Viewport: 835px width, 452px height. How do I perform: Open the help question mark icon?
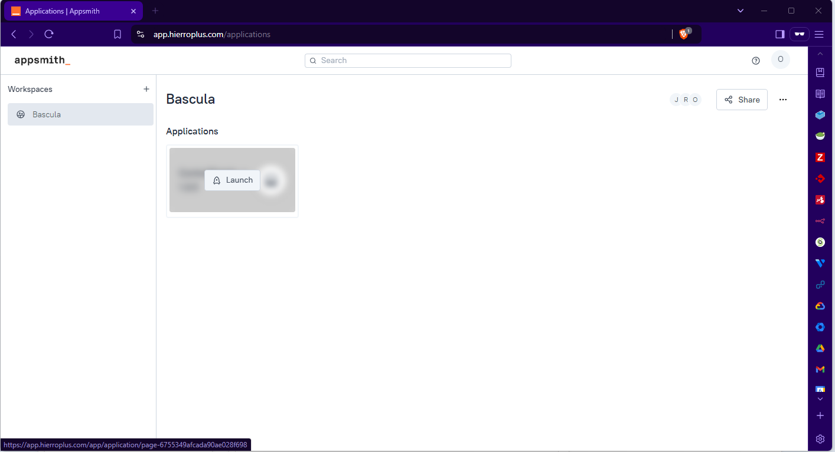[x=755, y=61]
